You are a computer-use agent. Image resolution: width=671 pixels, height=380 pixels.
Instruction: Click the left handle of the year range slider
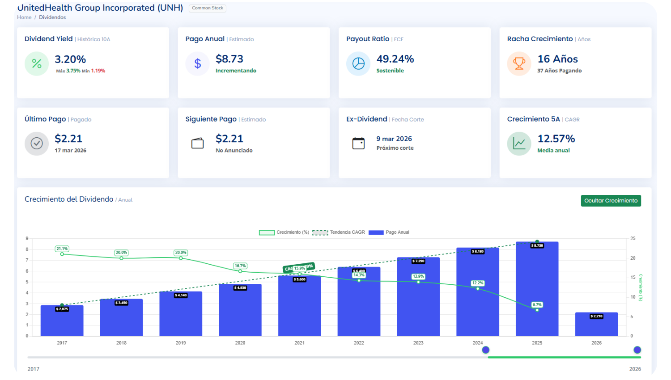click(486, 350)
